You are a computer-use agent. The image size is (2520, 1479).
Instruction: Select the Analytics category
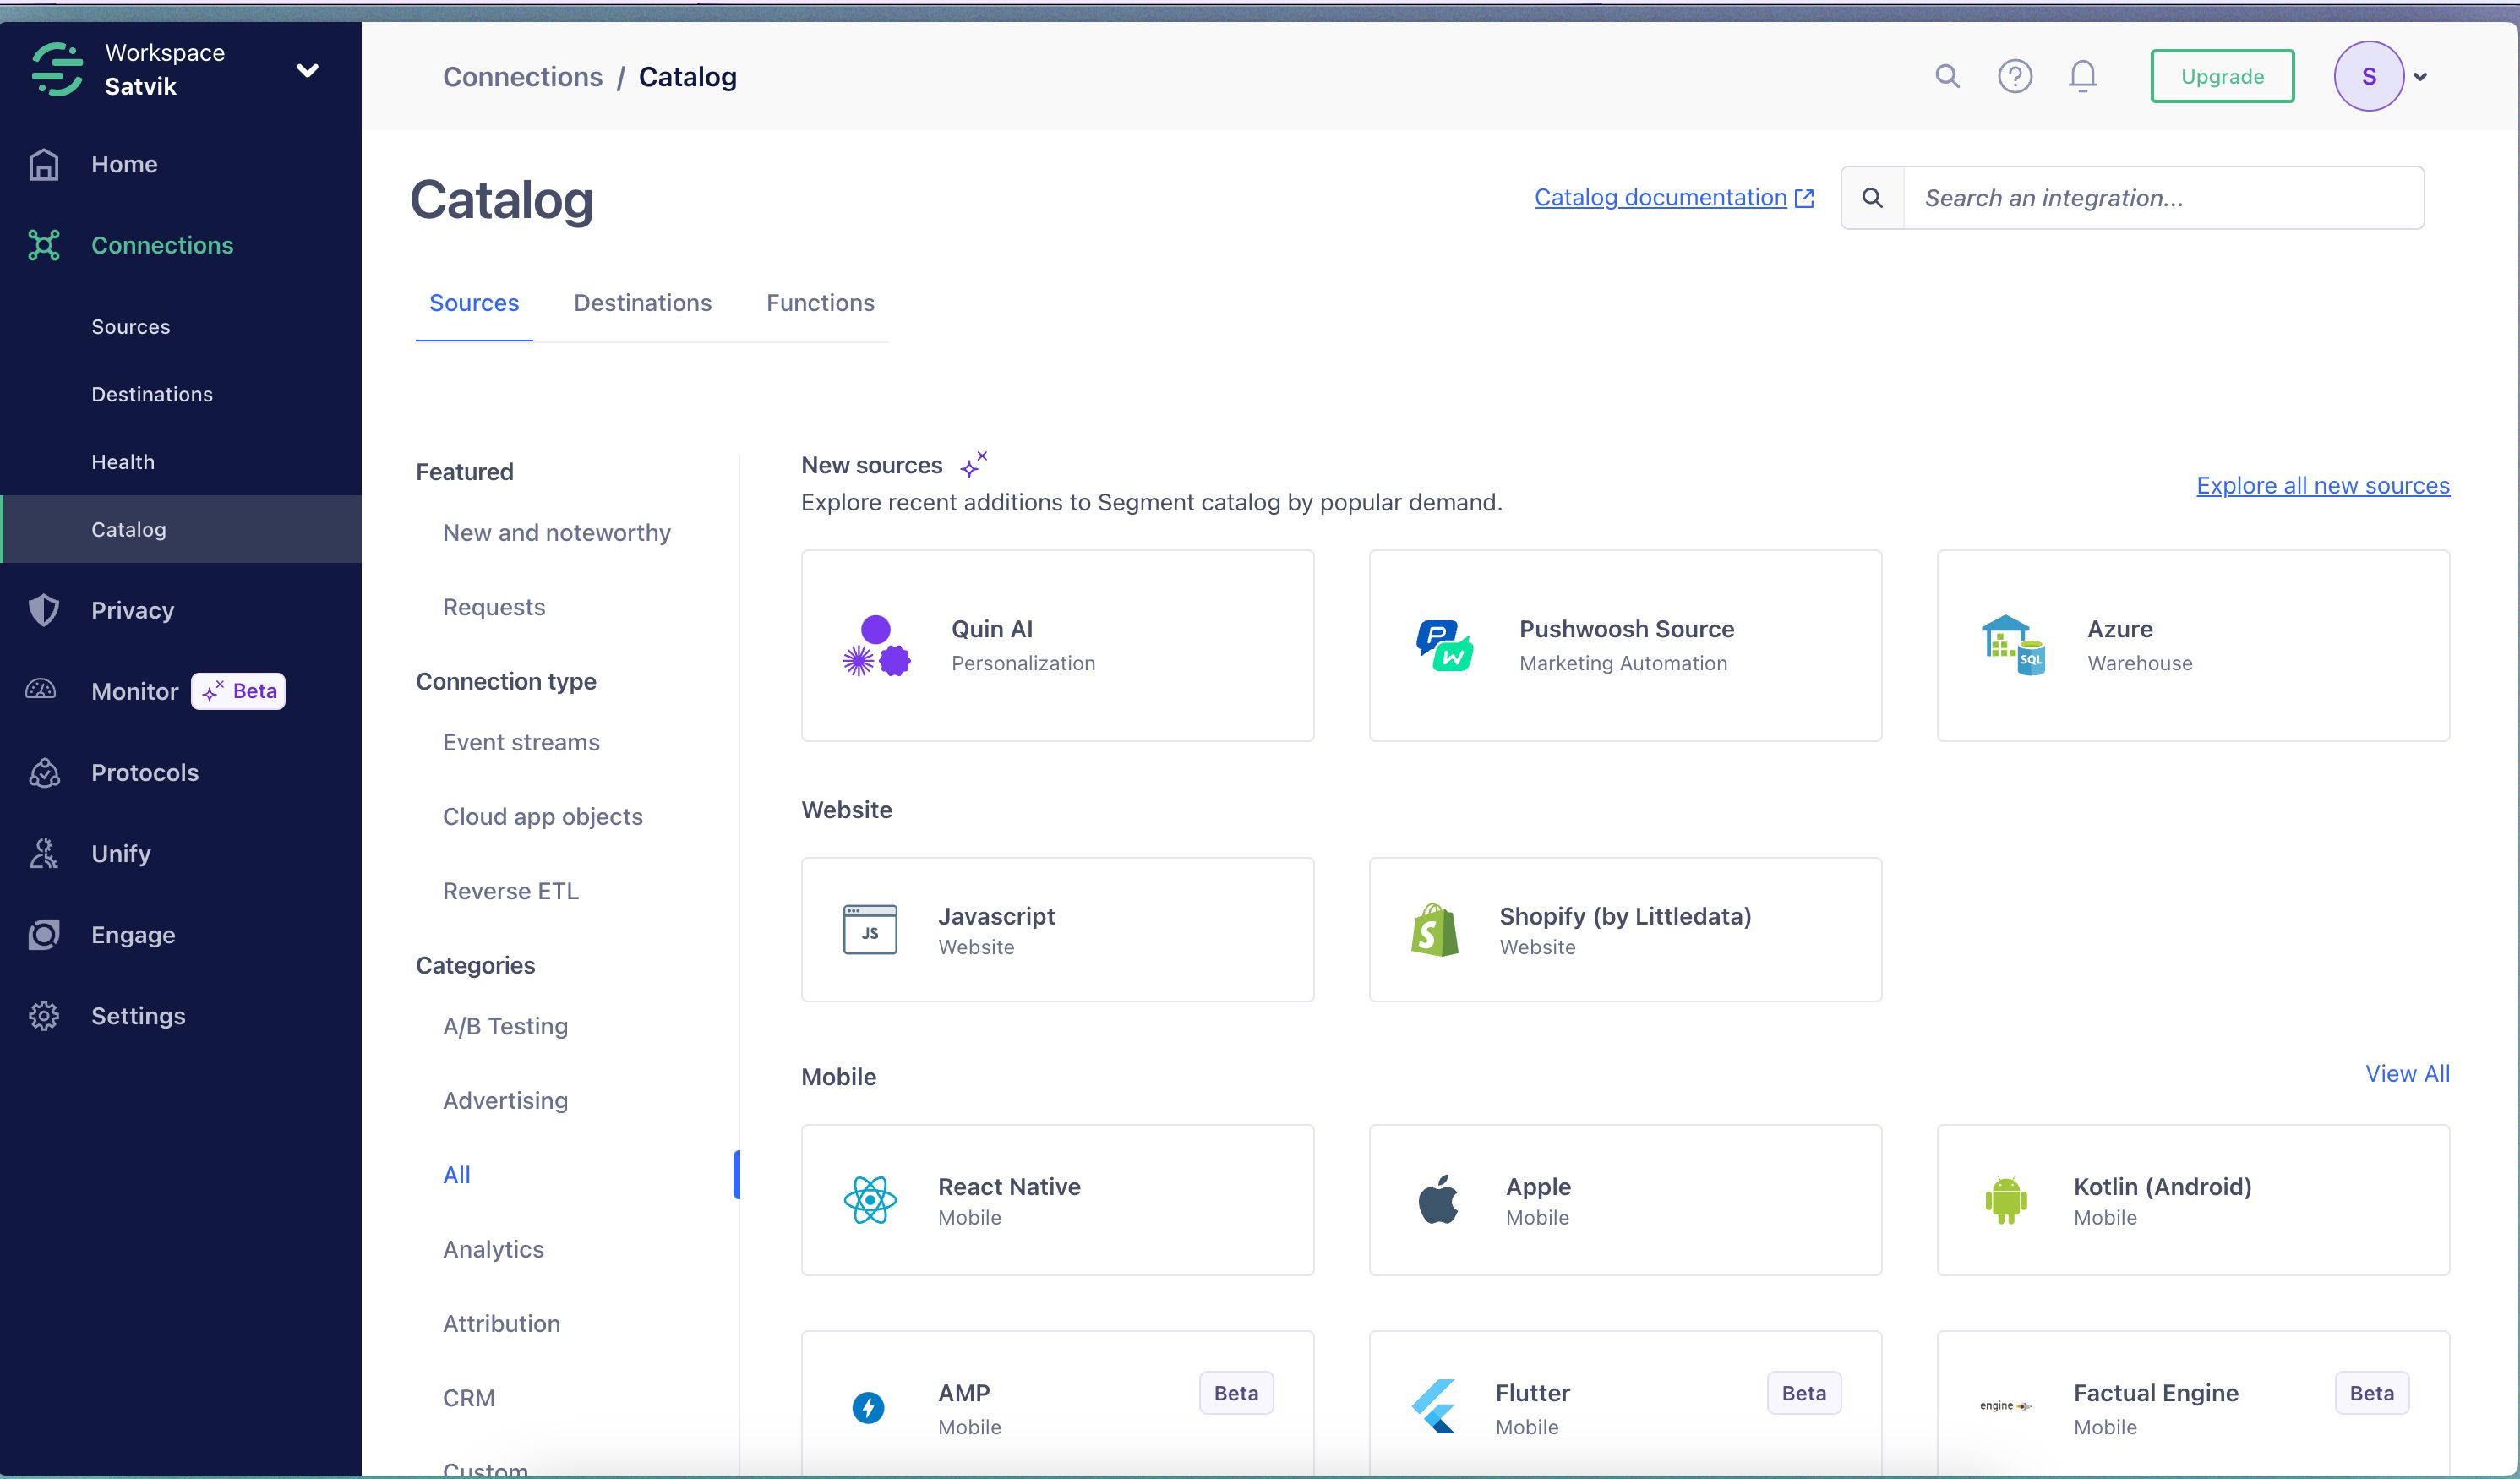(494, 1250)
